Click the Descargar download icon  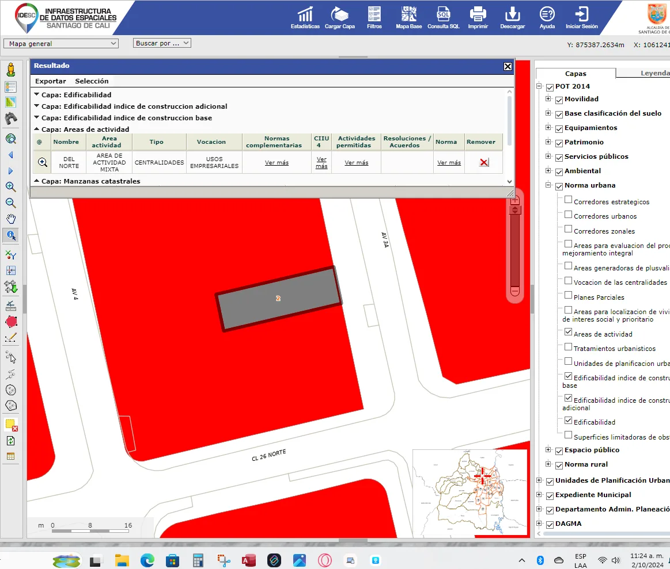click(512, 15)
